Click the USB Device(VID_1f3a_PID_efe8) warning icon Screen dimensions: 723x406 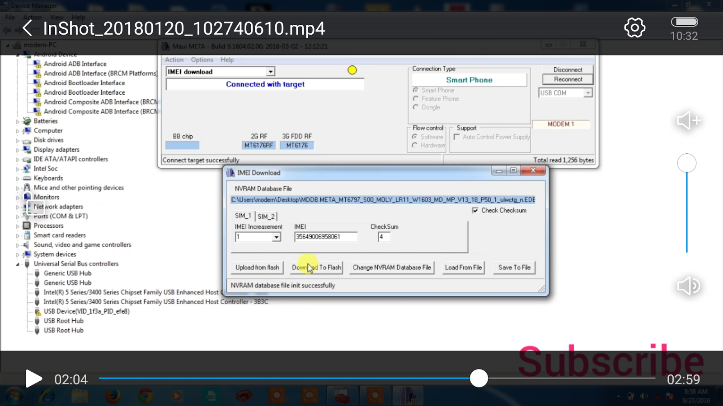click(37, 311)
